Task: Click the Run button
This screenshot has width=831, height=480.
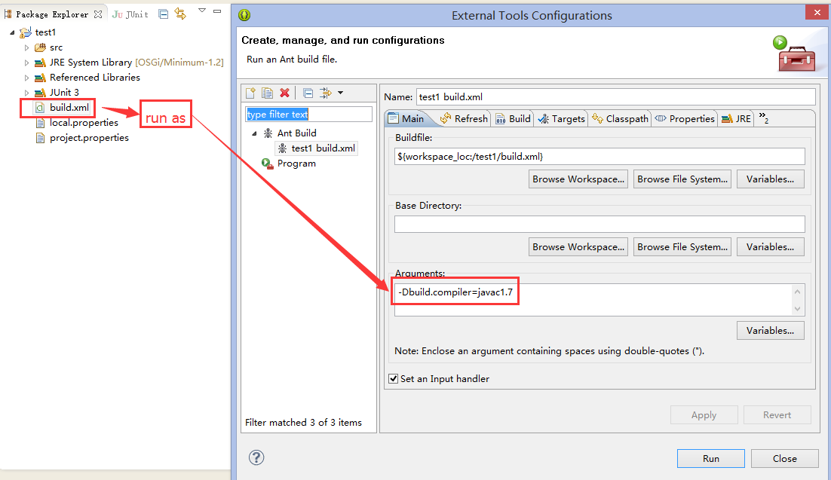Action: pyautogui.click(x=710, y=458)
